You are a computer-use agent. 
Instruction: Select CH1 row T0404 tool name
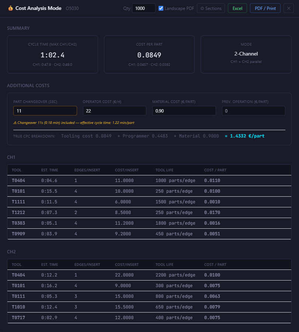[18, 181]
